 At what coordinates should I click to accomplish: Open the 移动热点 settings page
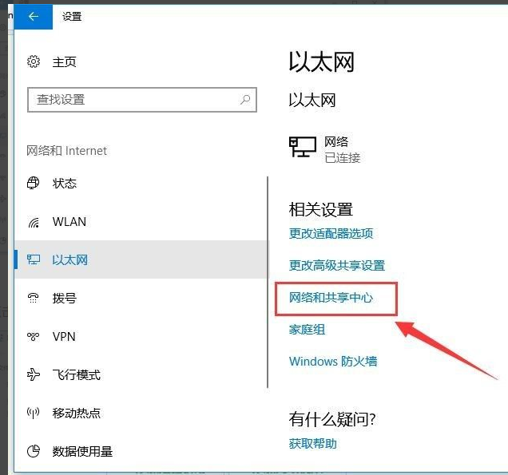coord(77,414)
